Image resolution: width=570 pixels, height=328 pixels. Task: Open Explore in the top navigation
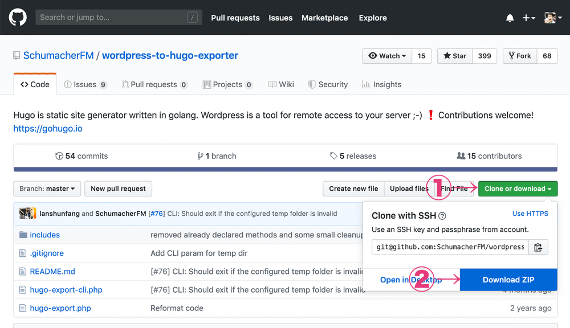coord(372,18)
